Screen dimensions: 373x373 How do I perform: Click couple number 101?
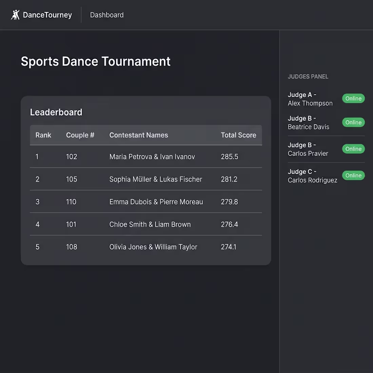coord(71,224)
